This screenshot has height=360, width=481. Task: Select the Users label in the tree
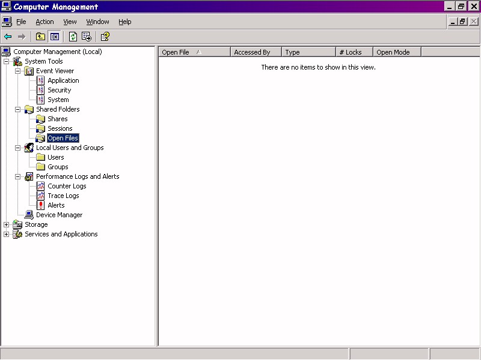(x=56, y=157)
